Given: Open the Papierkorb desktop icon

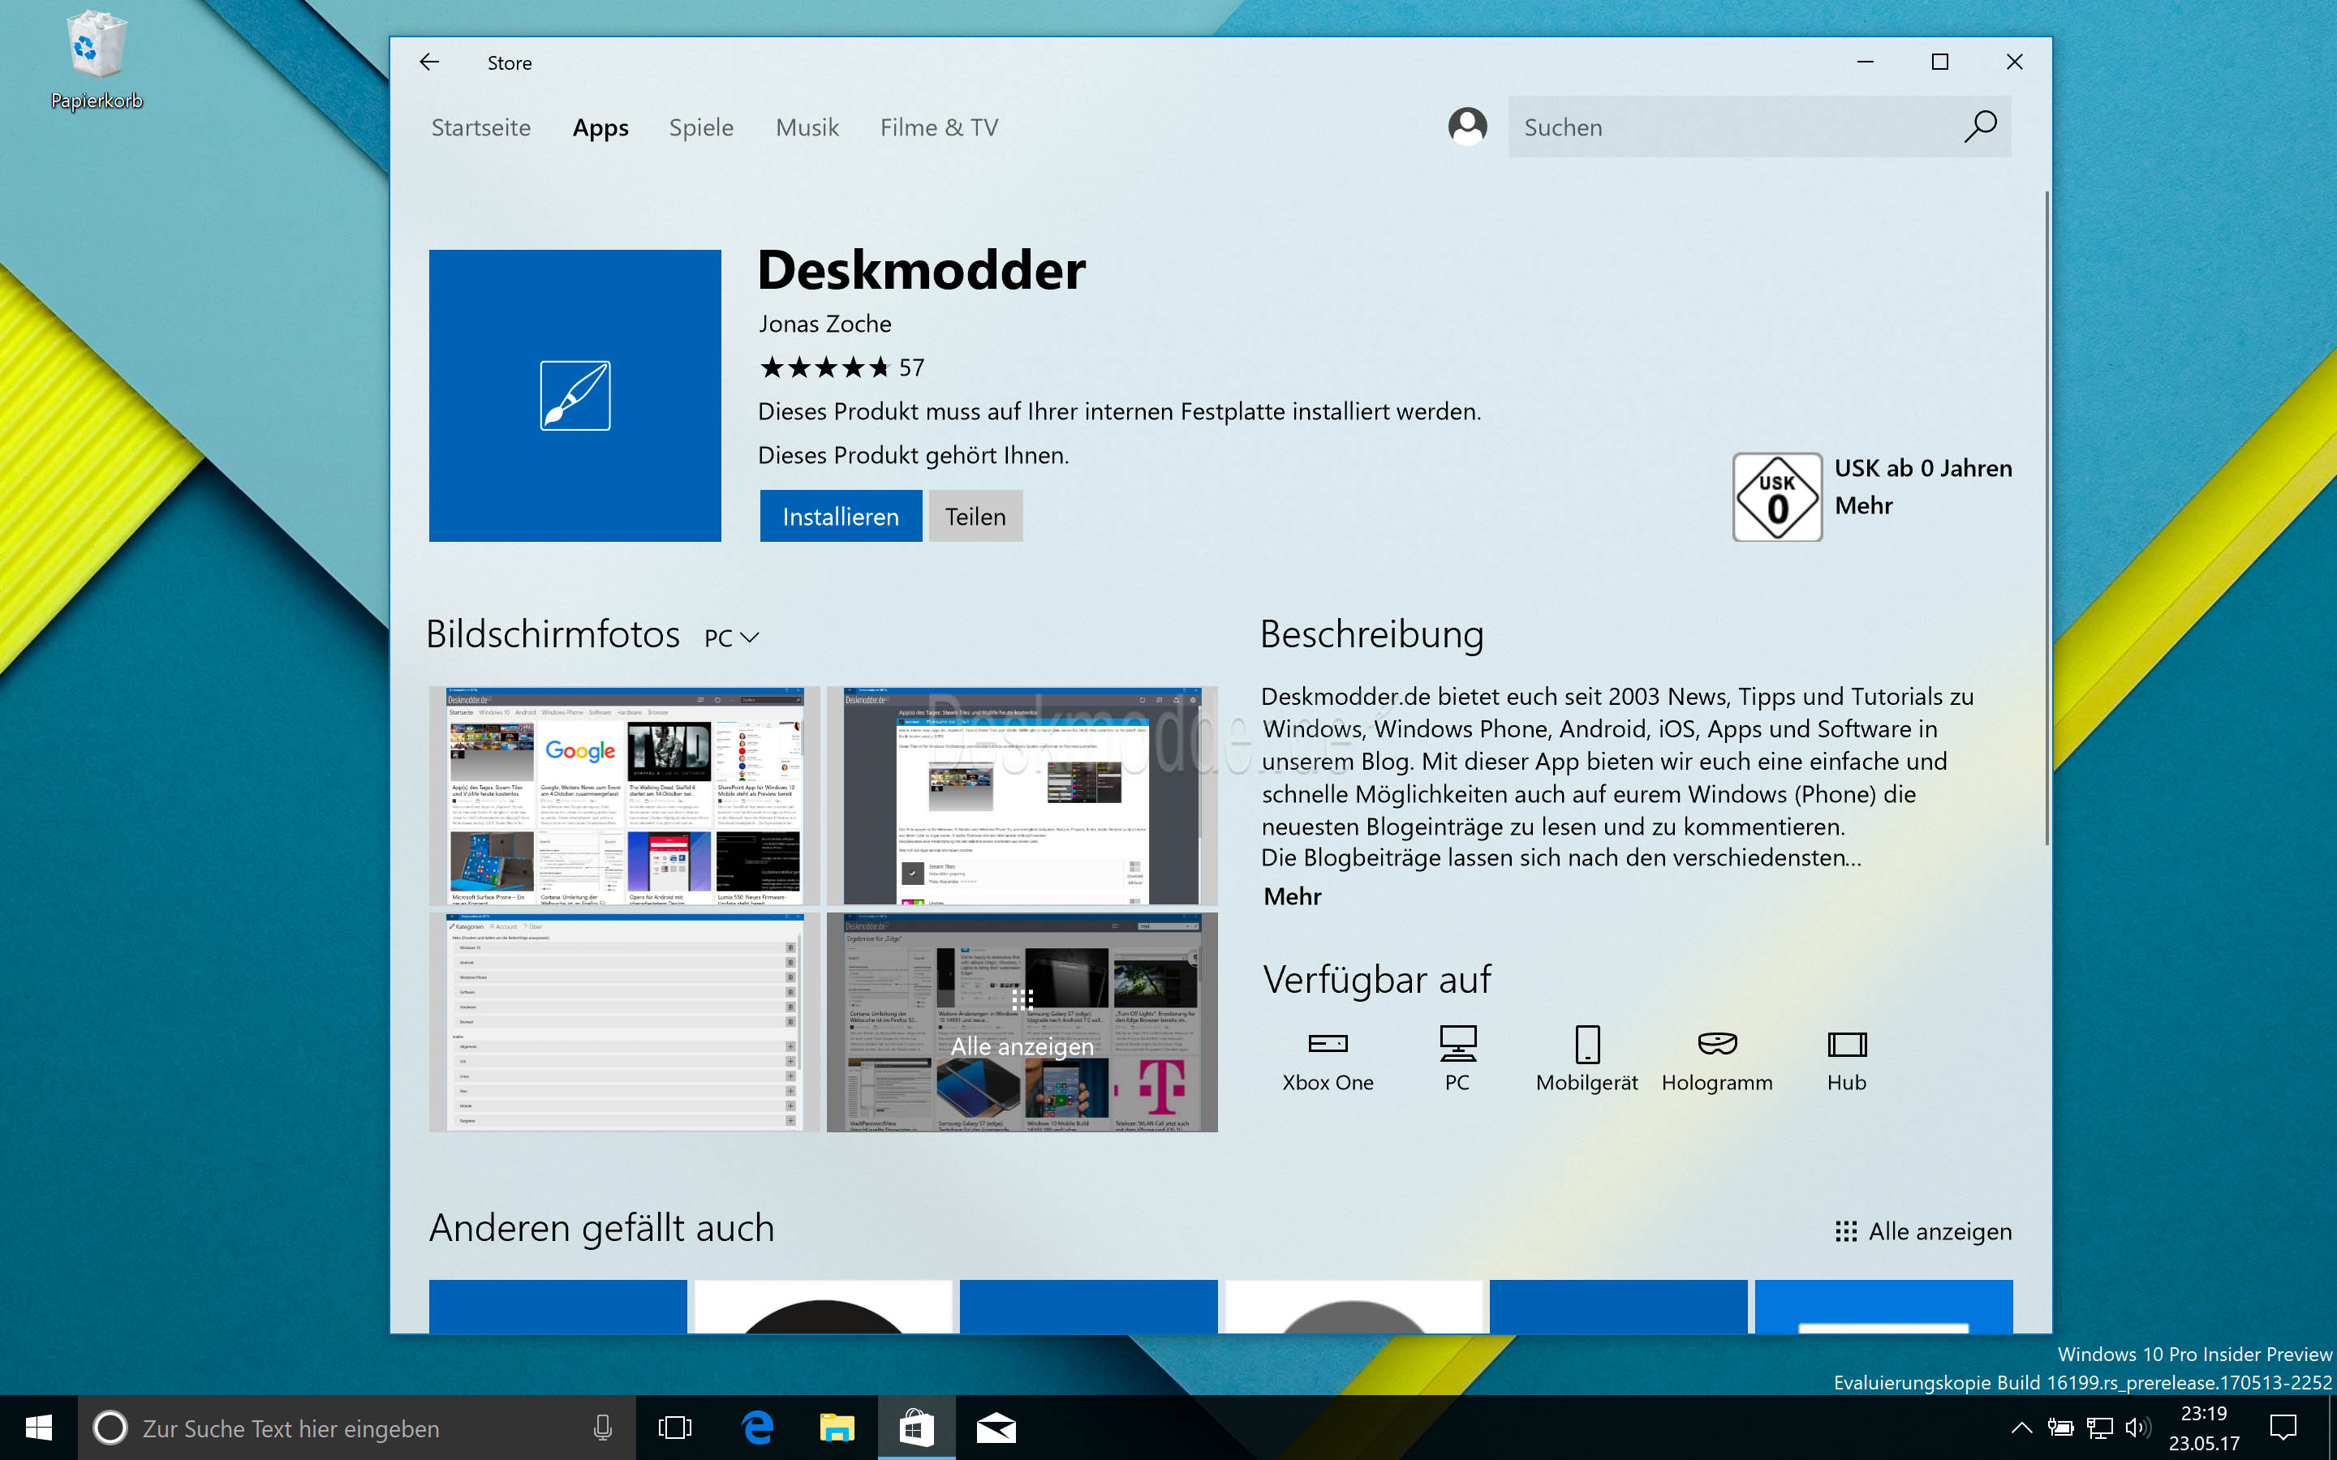Looking at the screenshot, I should [x=97, y=60].
